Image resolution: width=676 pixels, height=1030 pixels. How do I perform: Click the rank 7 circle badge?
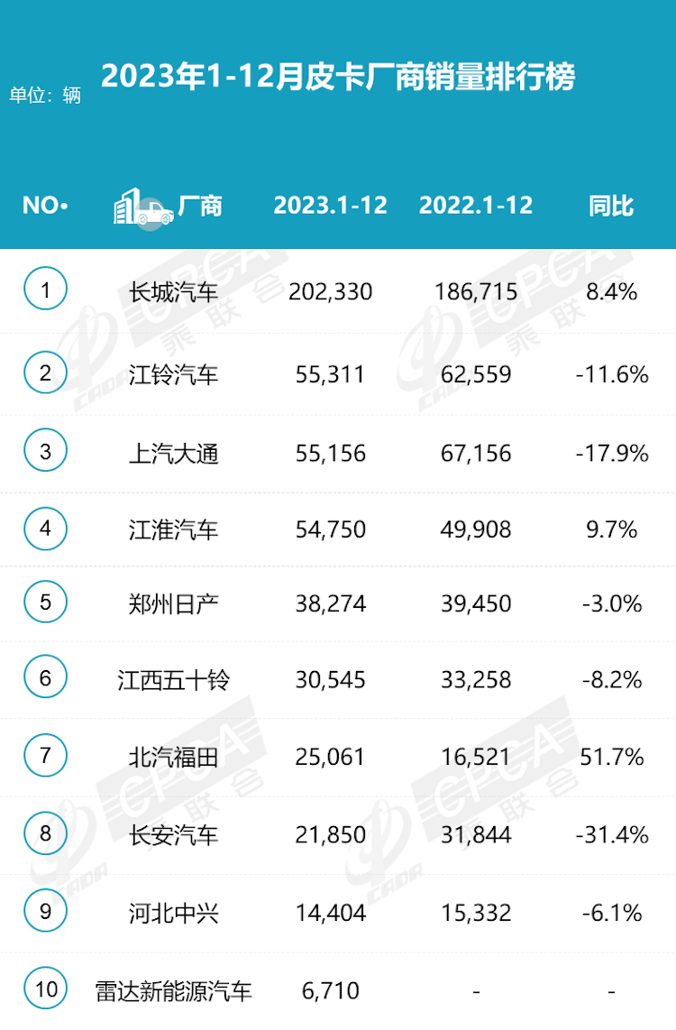45,755
